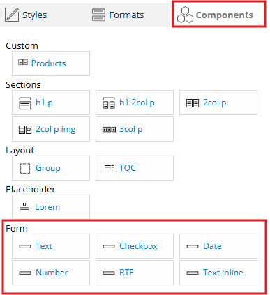Click the h1 p section icon
The height and width of the screenshot is (295, 270).
(25, 103)
